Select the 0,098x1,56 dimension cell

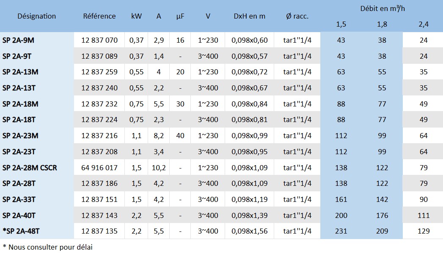(x=249, y=231)
